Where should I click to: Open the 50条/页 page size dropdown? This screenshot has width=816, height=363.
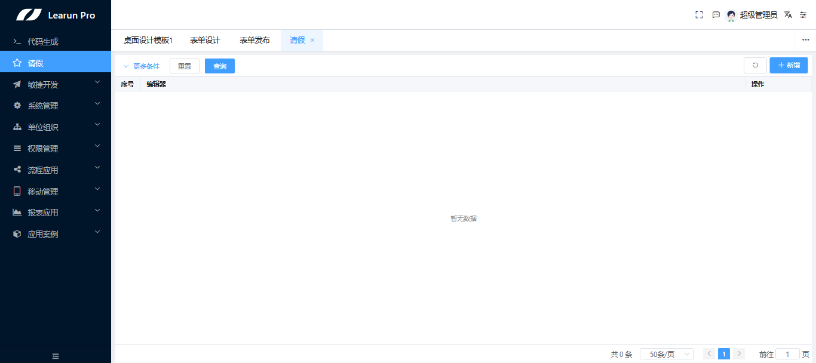[667, 354]
